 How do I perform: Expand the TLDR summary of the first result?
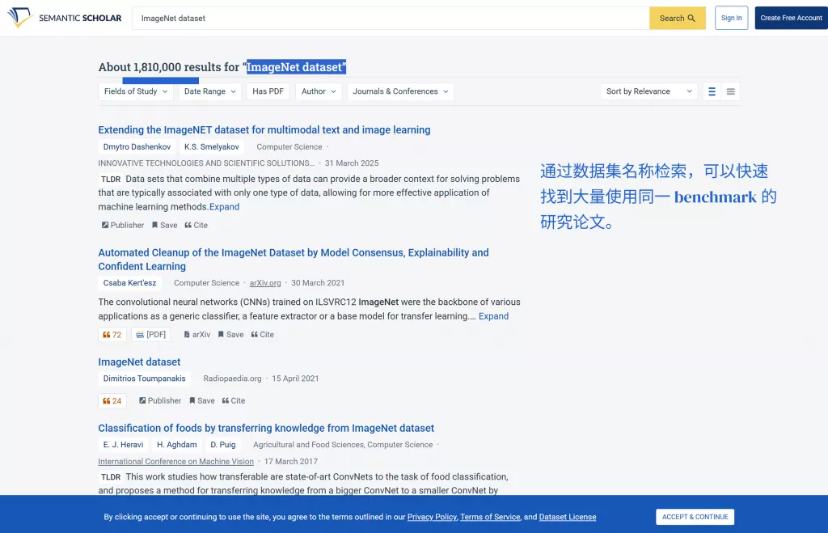[x=224, y=206]
